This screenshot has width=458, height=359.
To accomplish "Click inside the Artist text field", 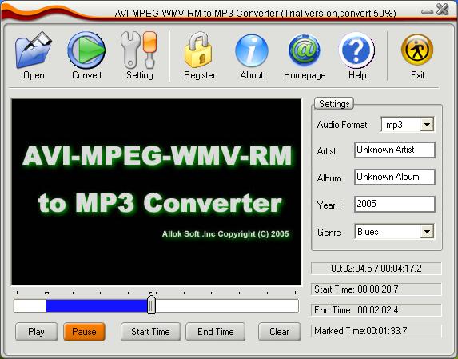I will (x=395, y=150).
